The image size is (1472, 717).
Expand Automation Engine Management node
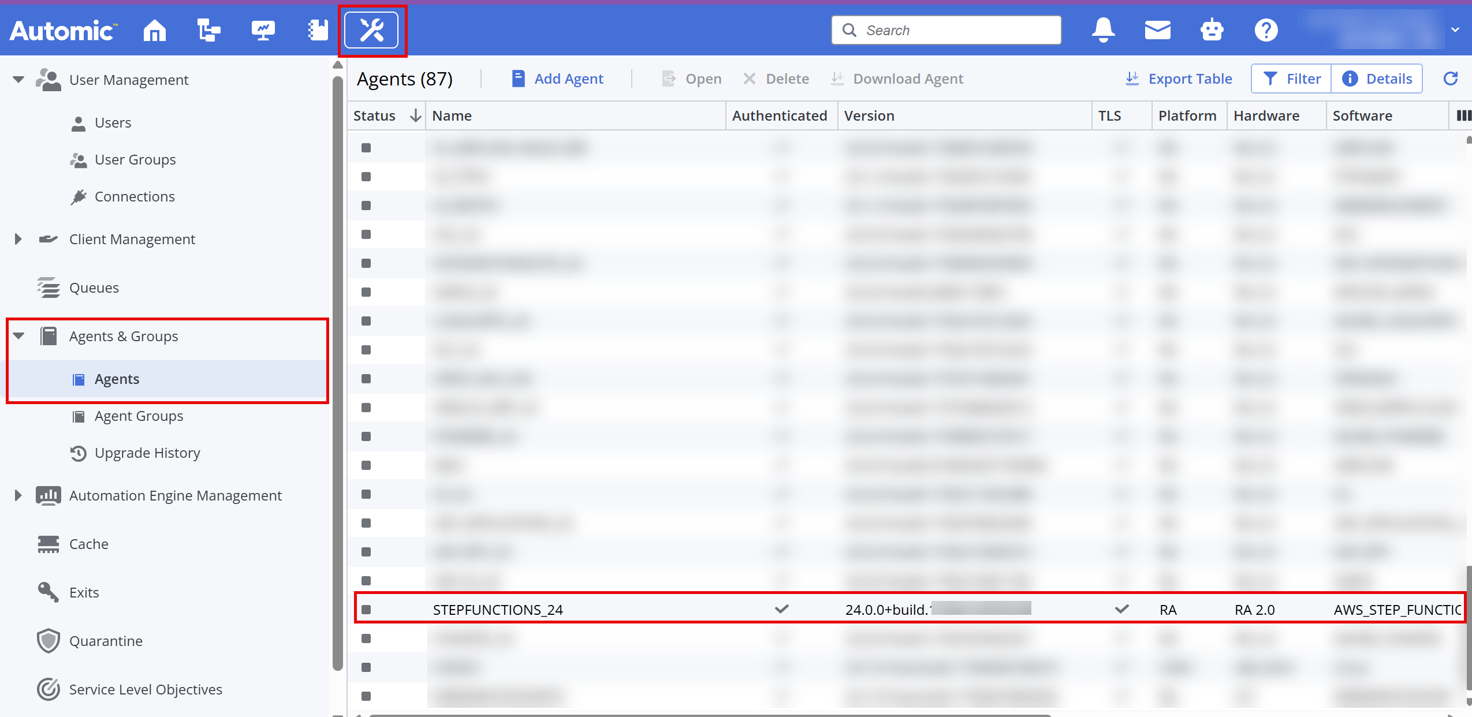click(18, 495)
